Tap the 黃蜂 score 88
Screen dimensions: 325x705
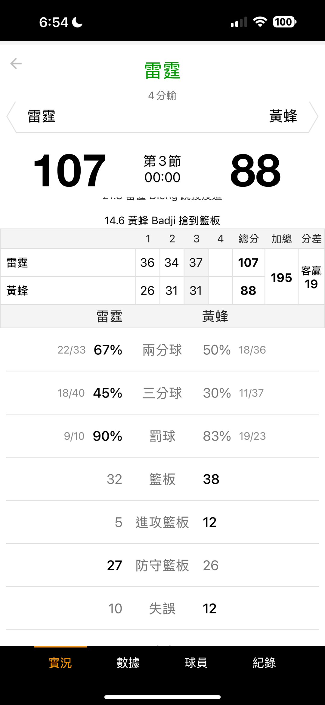255,170
